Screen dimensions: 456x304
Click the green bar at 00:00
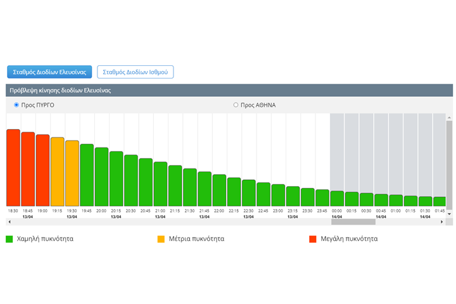(337, 199)
